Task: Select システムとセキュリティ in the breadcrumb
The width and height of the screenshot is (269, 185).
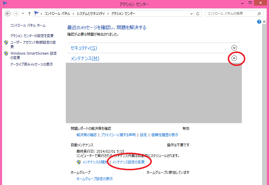Action: 91,14
